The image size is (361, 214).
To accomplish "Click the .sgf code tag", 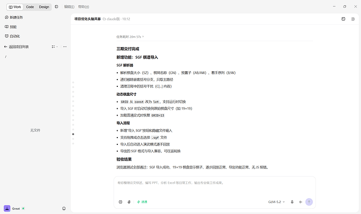I will [155, 138].
